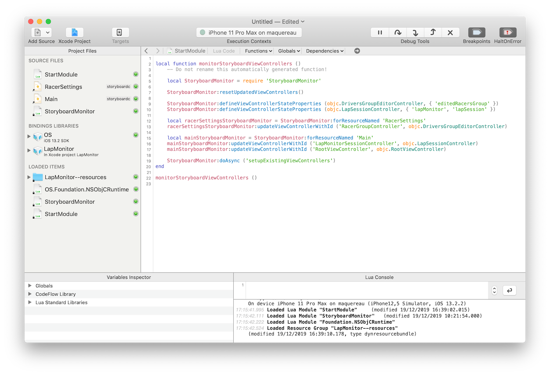Pause execution with the debug pause button
This screenshot has width=550, height=375.
click(x=380, y=32)
